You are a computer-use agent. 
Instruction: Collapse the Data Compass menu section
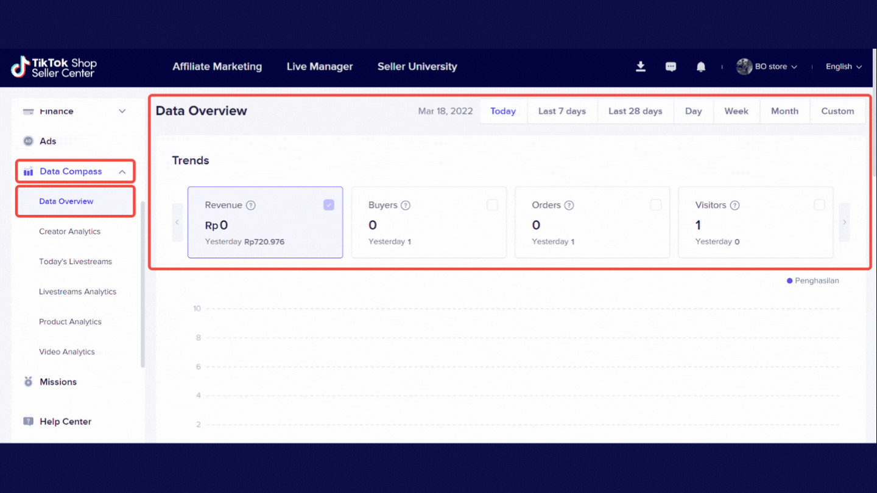(x=122, y=172)
